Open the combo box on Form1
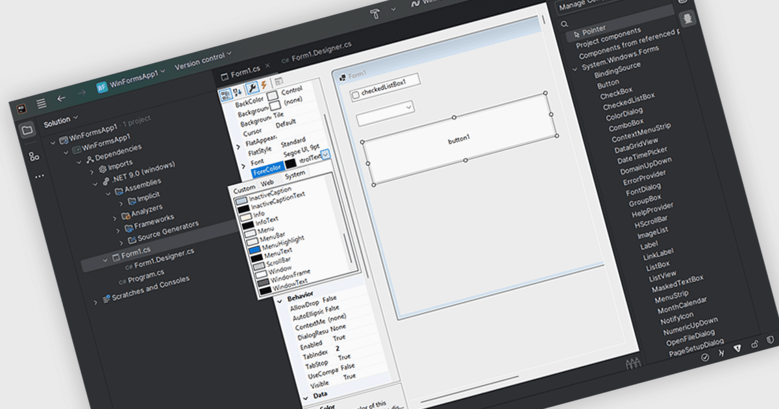 (386, 112)
